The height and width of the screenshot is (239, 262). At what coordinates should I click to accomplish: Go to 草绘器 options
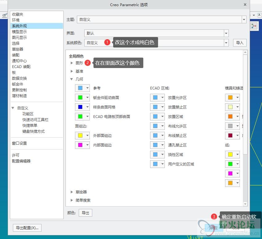18,49
